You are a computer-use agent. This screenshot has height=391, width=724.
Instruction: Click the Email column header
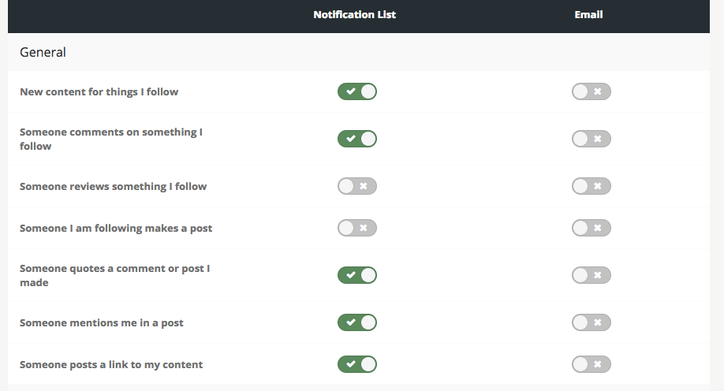point(588,15)
